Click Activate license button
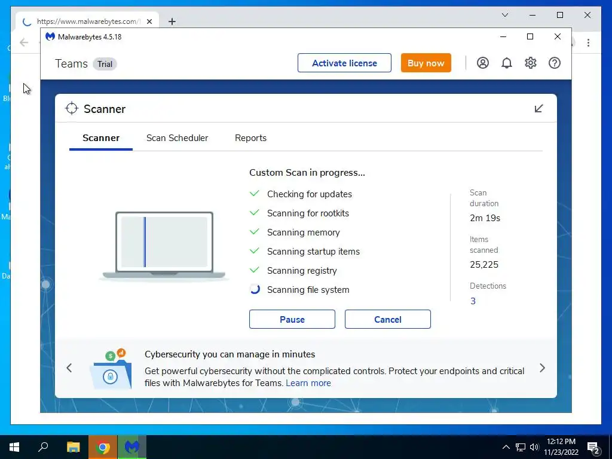This screenshot has height=459, width=612. pyautogui.click(x=344, y=63)
